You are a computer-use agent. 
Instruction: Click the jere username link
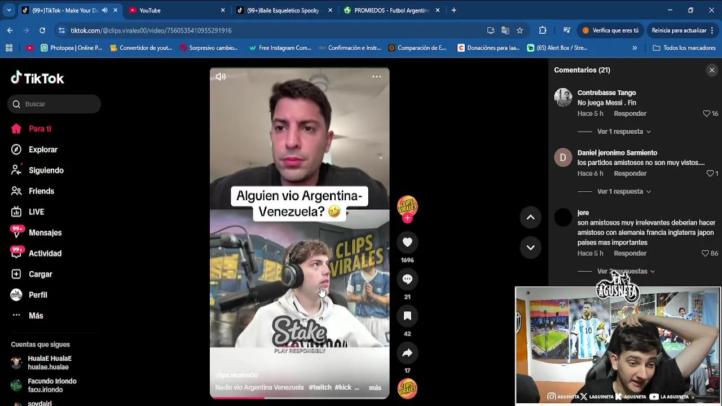[x=583, y=213]
